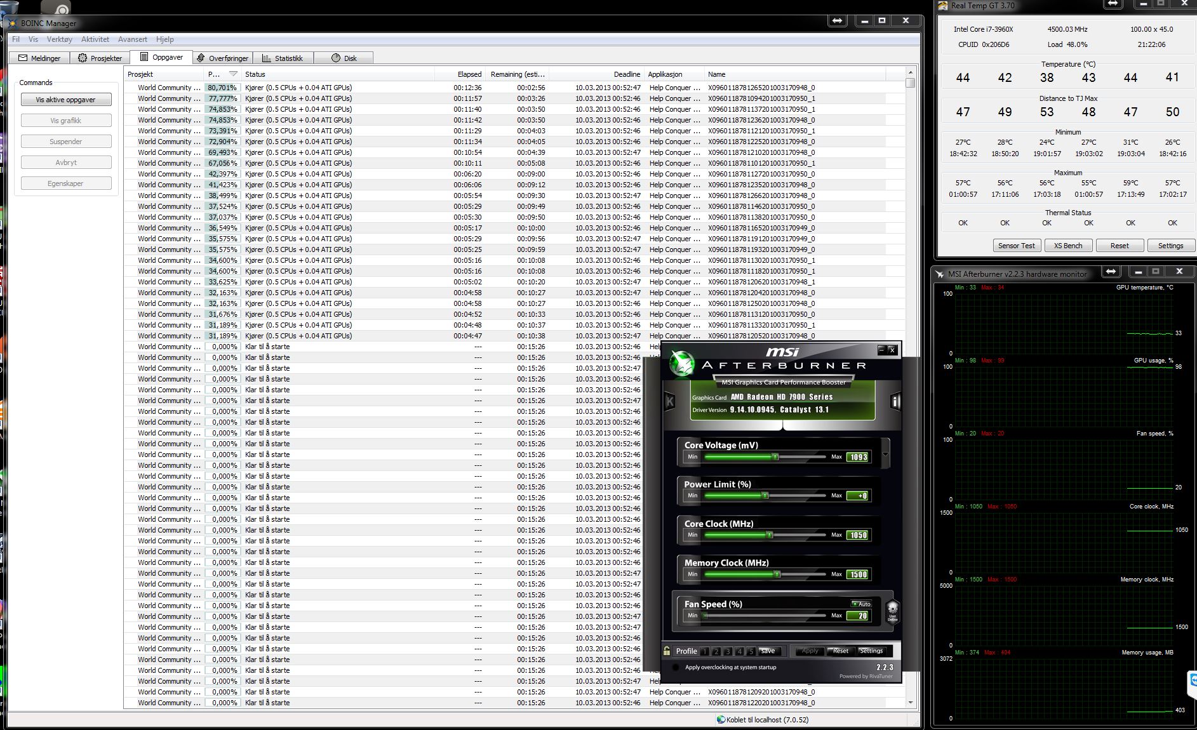Click the K button on Afterburner's left edge
The image size is (1197, 730).
[669, 402]
